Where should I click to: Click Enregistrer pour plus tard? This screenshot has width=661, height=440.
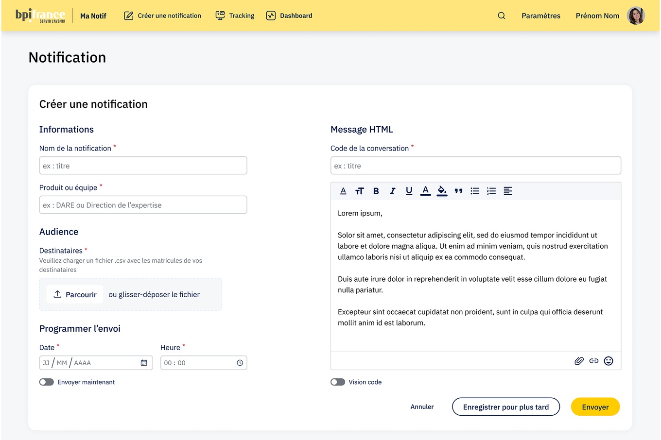click(506, 407)
